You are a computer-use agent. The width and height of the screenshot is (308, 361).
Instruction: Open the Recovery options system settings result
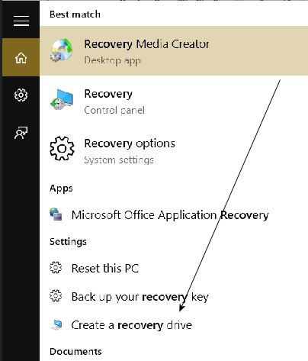point(174,151)
